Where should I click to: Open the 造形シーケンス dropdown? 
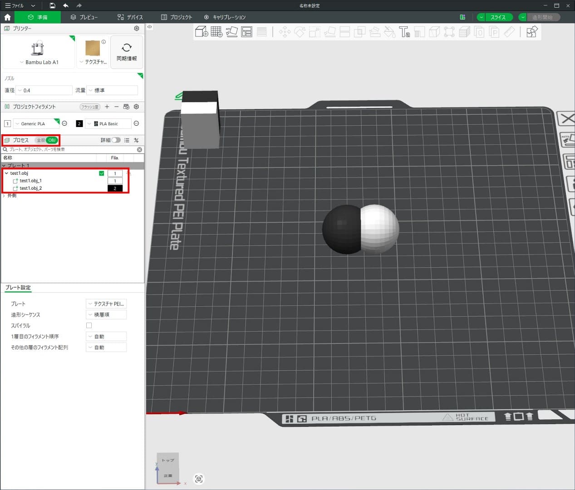(x=106, y=314)
